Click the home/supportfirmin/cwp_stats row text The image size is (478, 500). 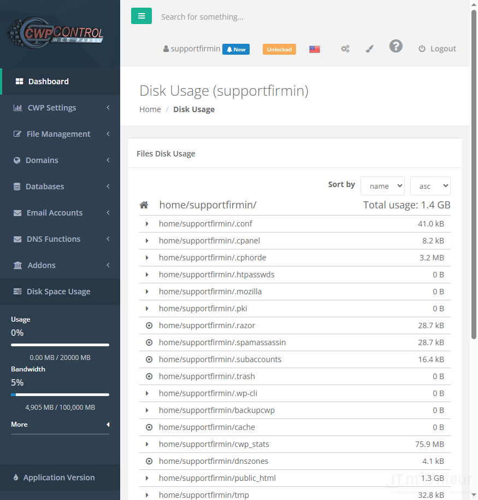coord(214,444)
